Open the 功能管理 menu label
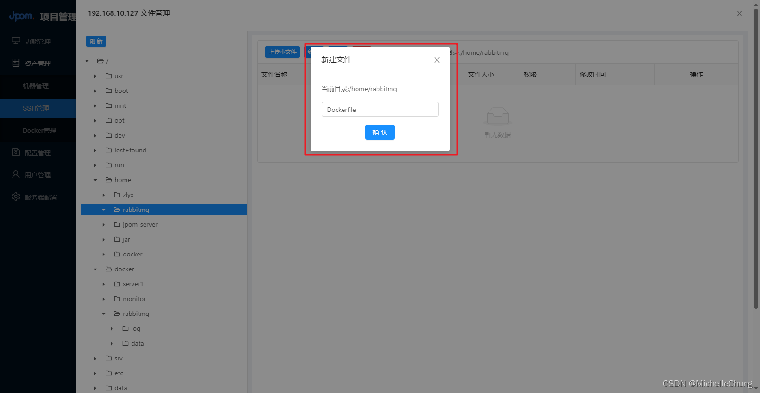The width and height of the screenshot is (760, 393). 38,41
